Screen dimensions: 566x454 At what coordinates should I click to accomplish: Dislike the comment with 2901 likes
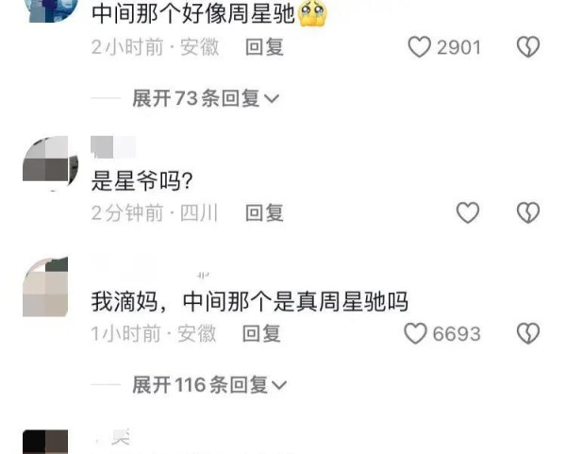(x=528, y=47)
